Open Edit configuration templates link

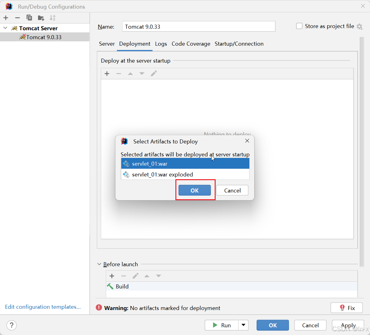pos(43,307)
